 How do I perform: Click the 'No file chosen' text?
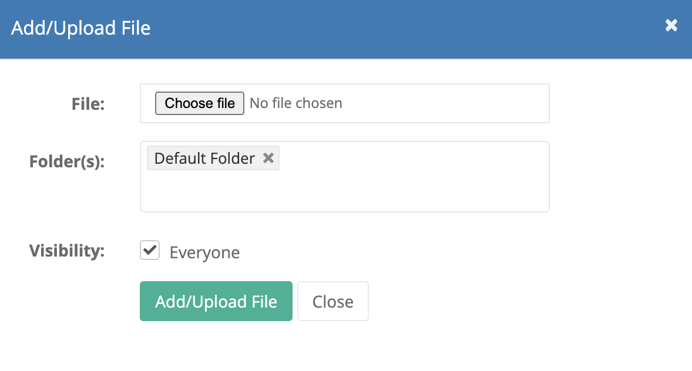[x=295, y=103]
